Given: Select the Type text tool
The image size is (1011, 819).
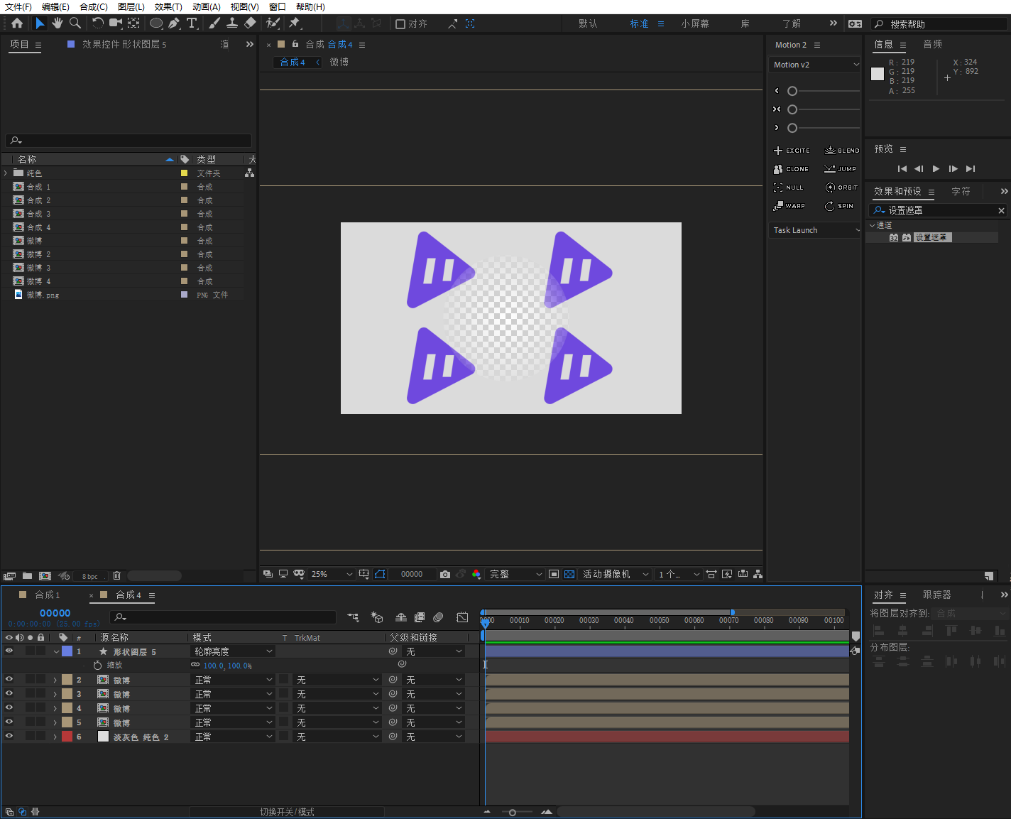Looking at the screenshot, I should click(192, 23).
